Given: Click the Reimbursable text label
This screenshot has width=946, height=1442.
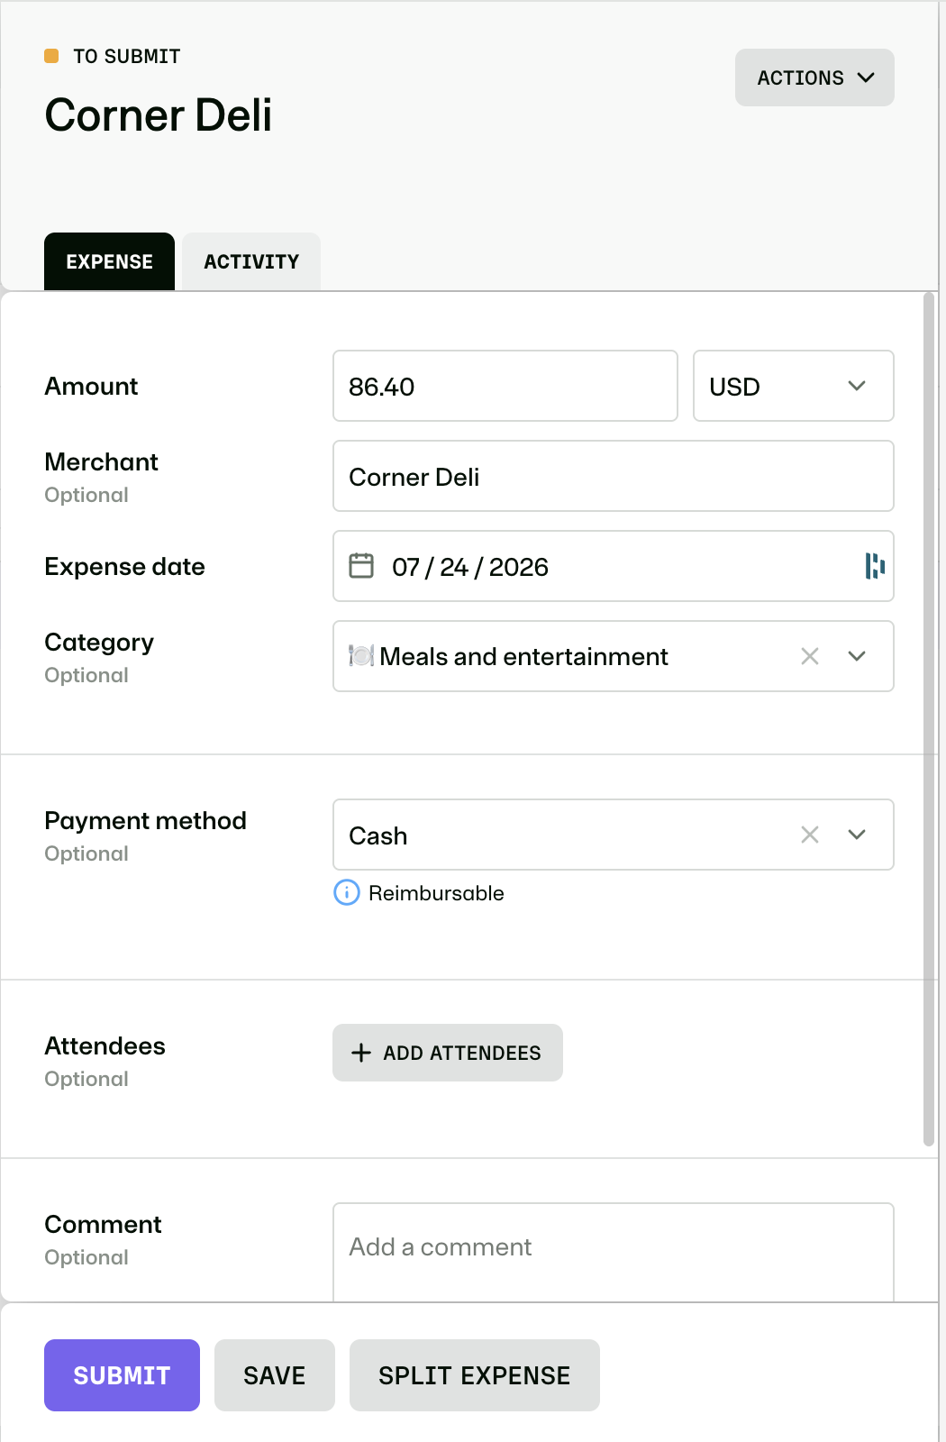Looking at the screenshot, I should click(436, 893).
